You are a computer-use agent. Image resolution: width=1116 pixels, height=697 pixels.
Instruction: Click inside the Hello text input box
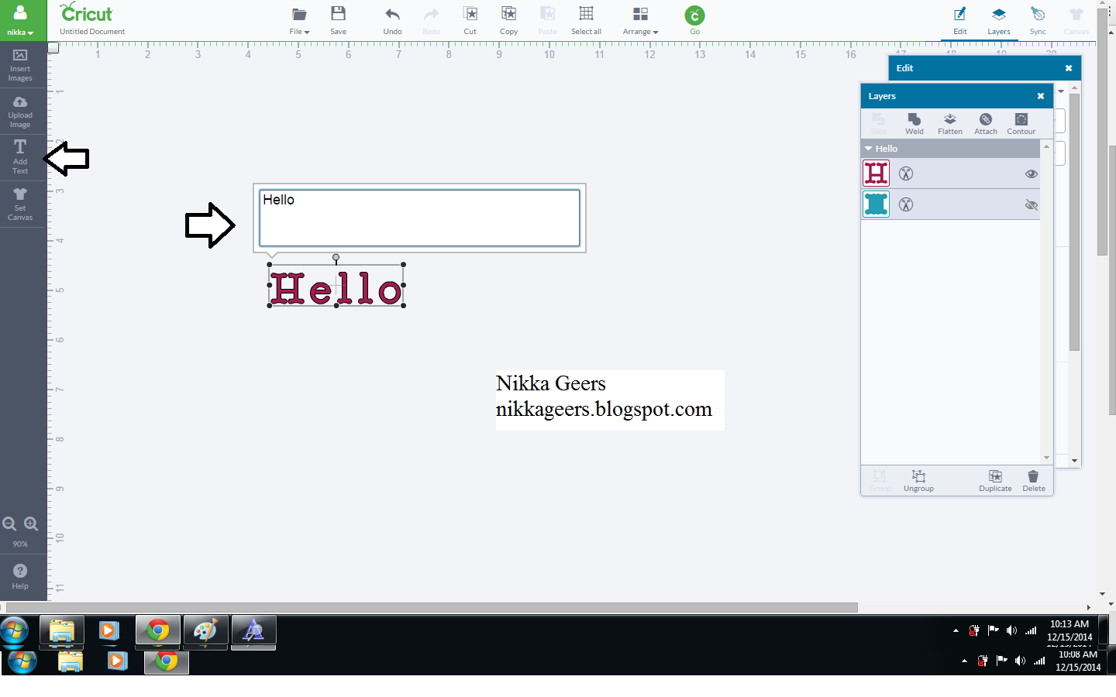click(x=418, y=217)
